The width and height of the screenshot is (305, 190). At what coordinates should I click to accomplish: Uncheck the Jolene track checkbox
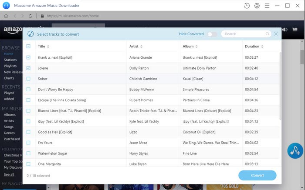point(28,68)
